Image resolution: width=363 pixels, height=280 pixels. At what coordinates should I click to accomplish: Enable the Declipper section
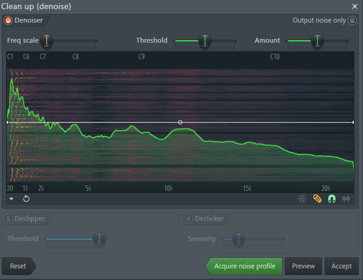9,218
